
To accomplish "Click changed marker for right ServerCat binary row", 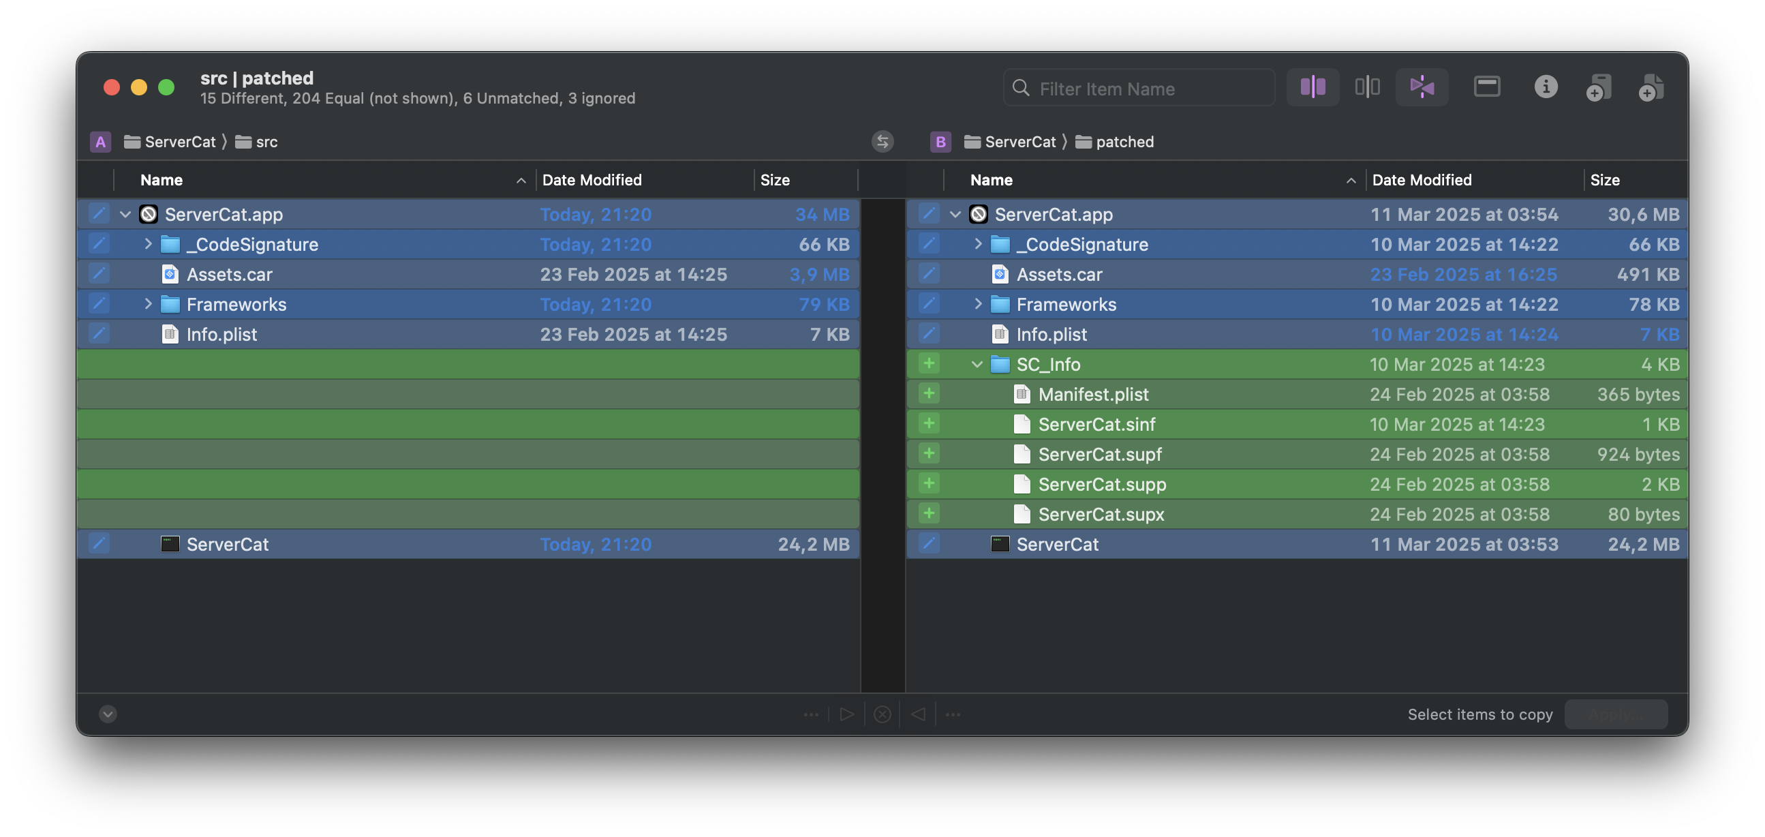I will point(929,544).
